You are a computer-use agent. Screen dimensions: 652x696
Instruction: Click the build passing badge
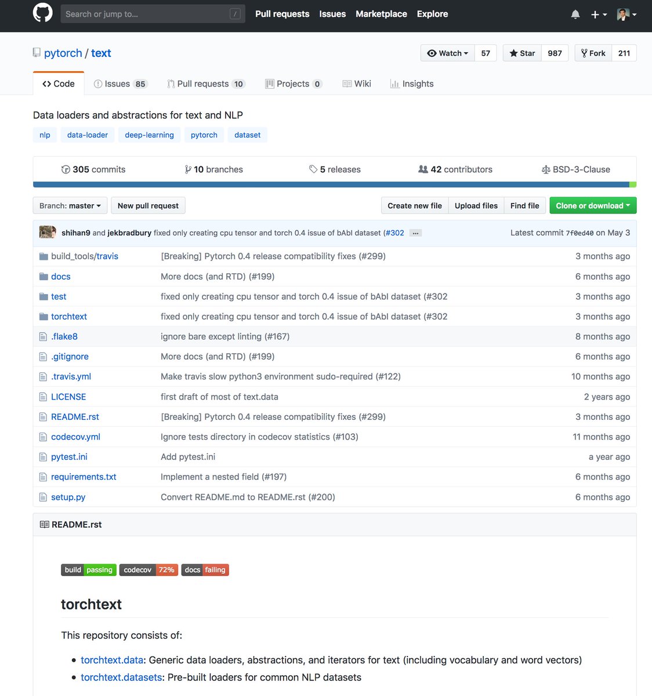(89, 570)
